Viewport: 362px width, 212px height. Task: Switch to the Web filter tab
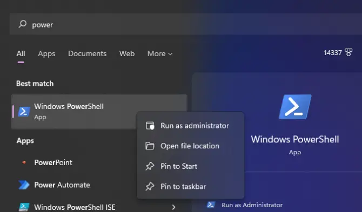click(127, 54)
